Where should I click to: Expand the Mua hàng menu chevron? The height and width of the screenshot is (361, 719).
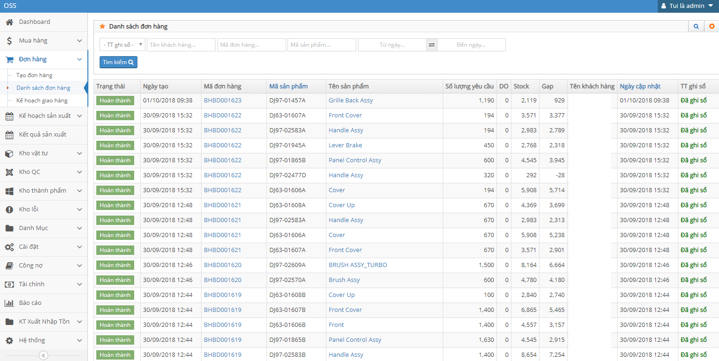pyautogui.click(x=79, y=41)
